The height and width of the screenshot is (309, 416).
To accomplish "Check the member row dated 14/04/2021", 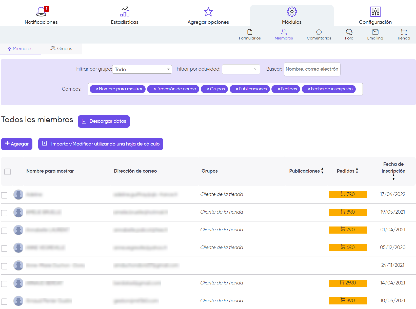I will [x=4, y=284].
